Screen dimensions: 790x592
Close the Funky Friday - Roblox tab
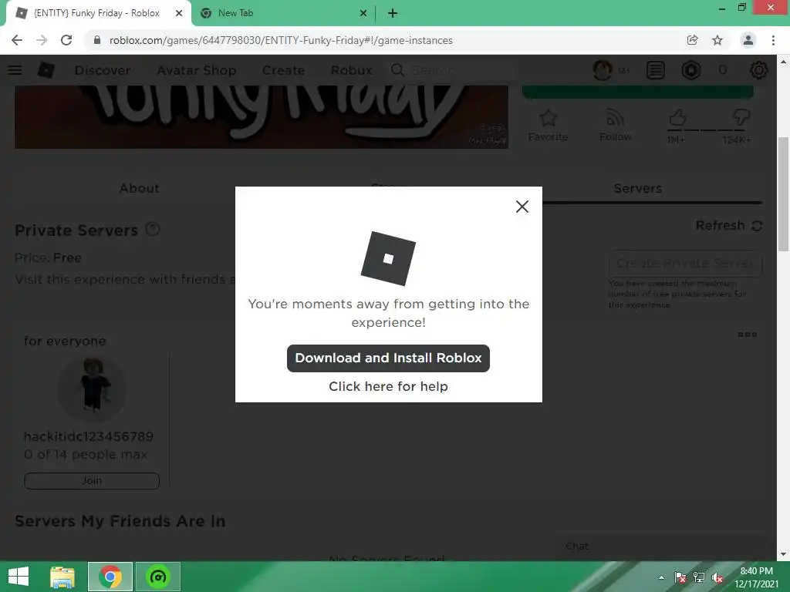pyautogui.click(x=179, y=14)
